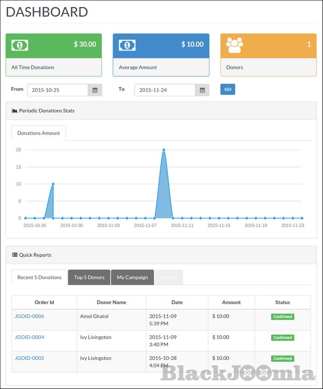Click Confirmed status badge for JGOID-0006
The height and width of the screenshot is (389, 323).
coord(282,317)
